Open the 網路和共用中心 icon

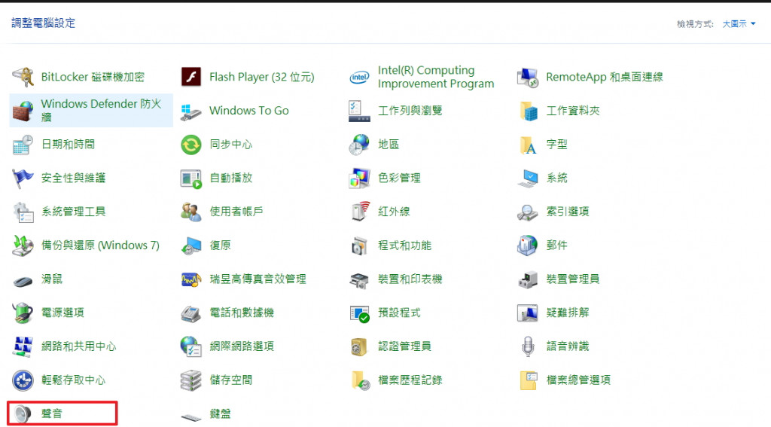23,347
